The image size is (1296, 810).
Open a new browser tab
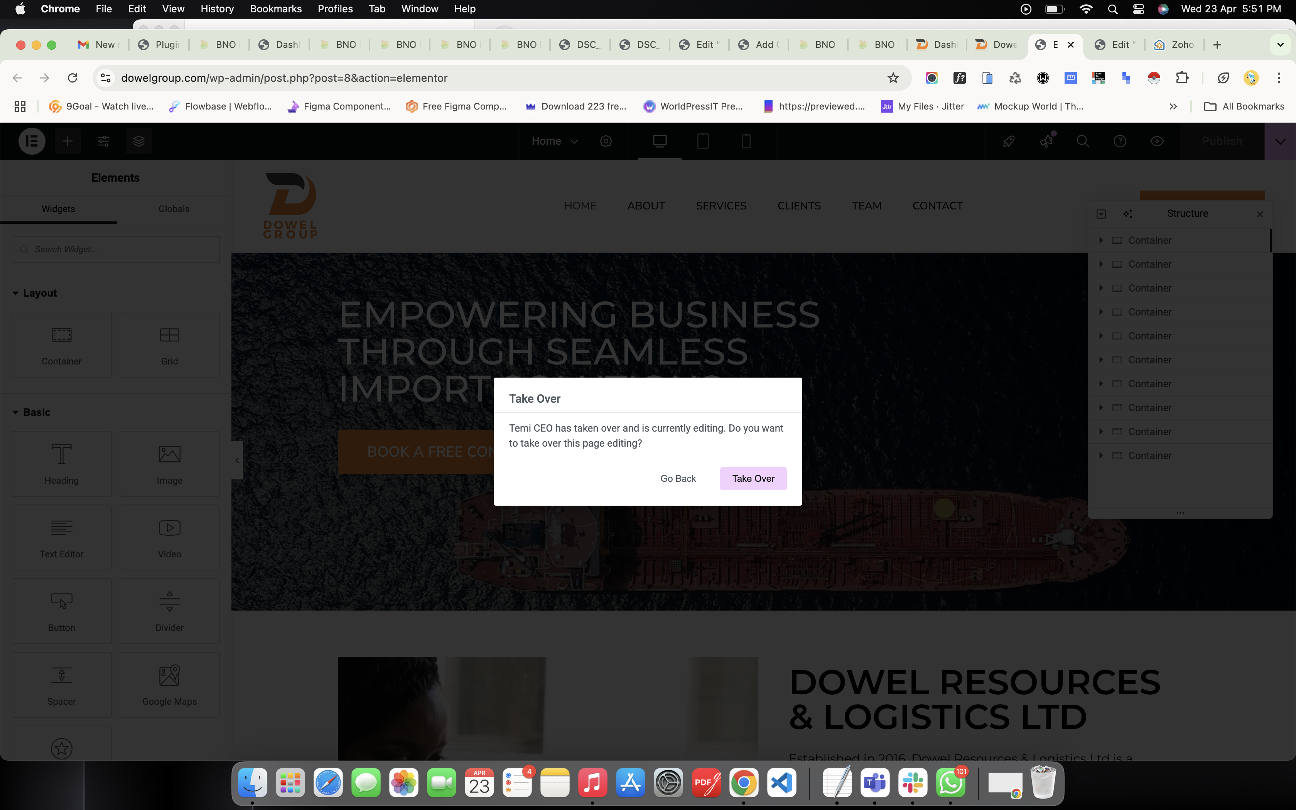pos(1217,44)
